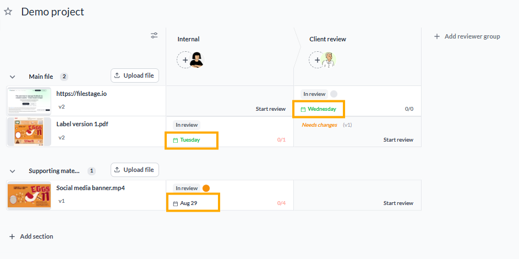Click the plus icon for Add section

pos(12,236)
